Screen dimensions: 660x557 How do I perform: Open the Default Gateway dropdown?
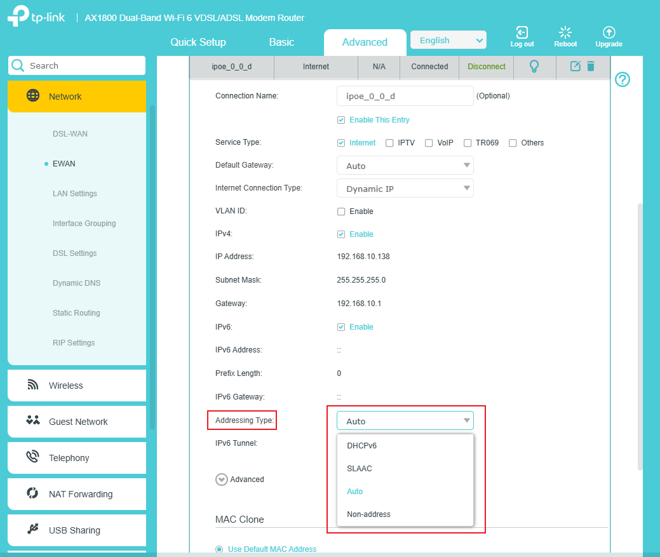point(405,166)
